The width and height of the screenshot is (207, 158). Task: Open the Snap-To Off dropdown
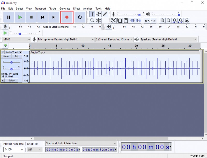pos(35,149)
